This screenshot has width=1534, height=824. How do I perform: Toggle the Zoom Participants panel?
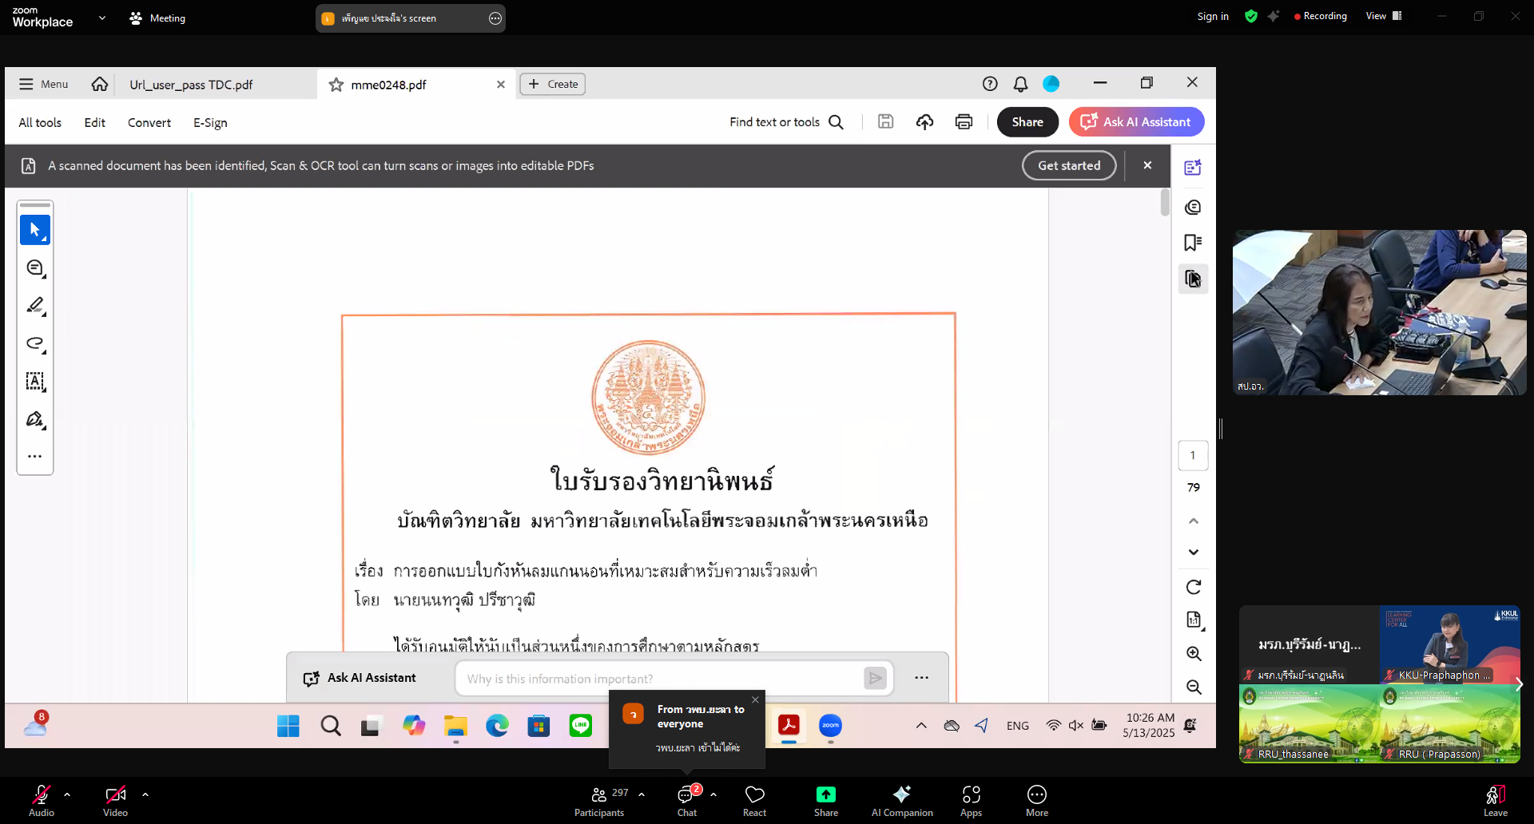point(600,801)
